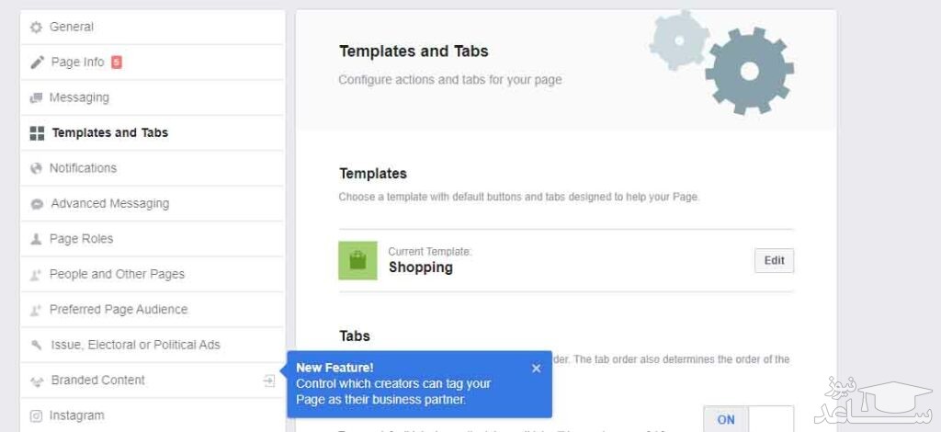941x432 pixels.
Task: Select Advanced Messaging in sidebar
Action: pyautogui.click(x=109, y=204)
